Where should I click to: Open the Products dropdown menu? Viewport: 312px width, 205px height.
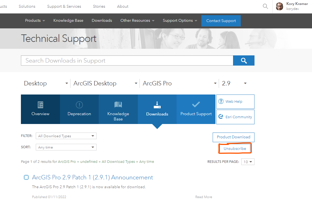[35, 21]
